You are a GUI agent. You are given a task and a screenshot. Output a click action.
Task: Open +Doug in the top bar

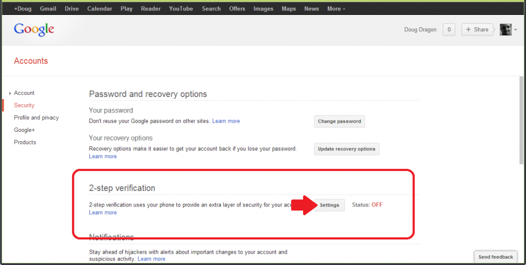(x=23, y=9)
